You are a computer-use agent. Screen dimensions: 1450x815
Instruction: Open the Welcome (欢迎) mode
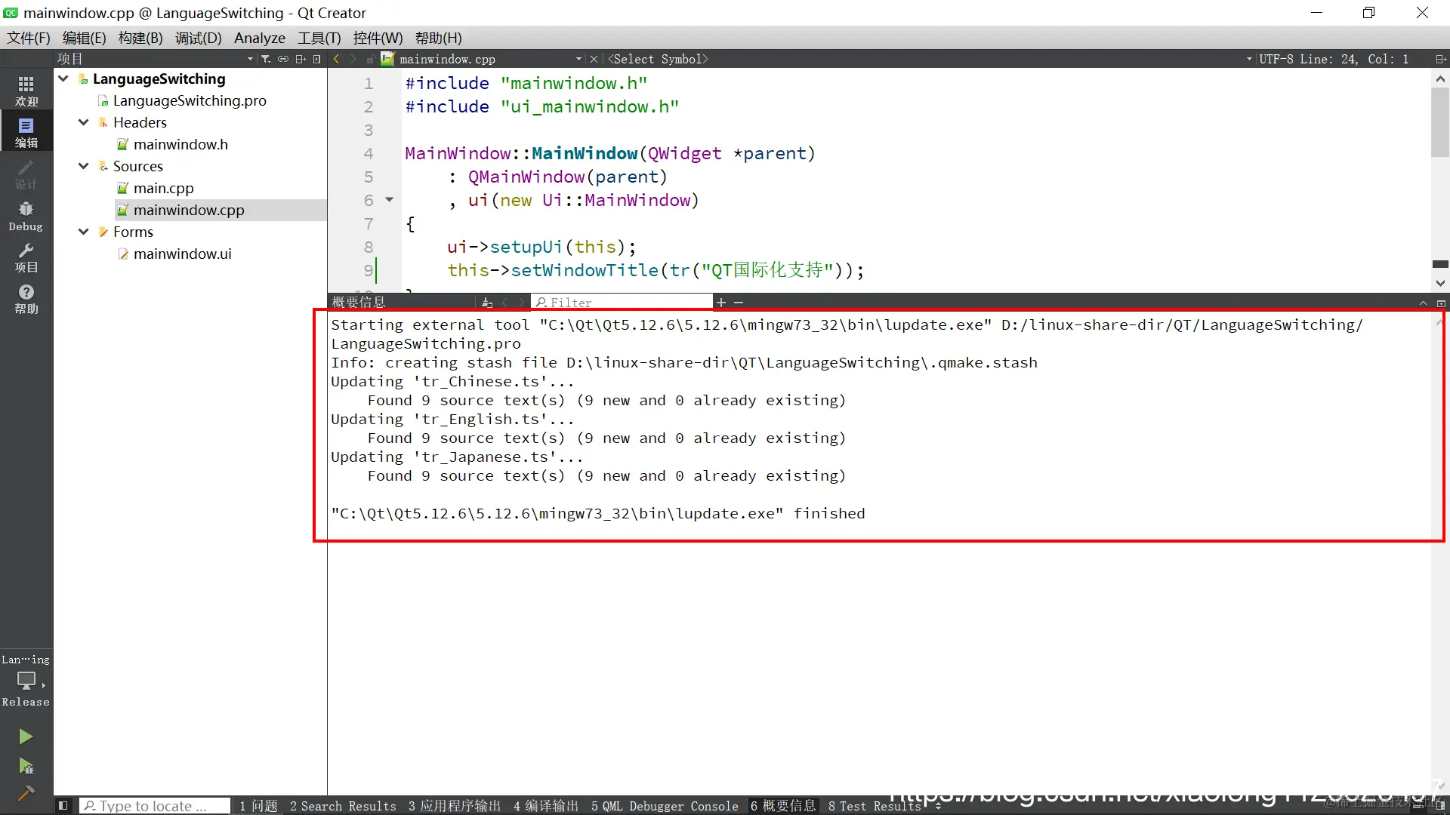pyautogui.click(x=26, y=91)
